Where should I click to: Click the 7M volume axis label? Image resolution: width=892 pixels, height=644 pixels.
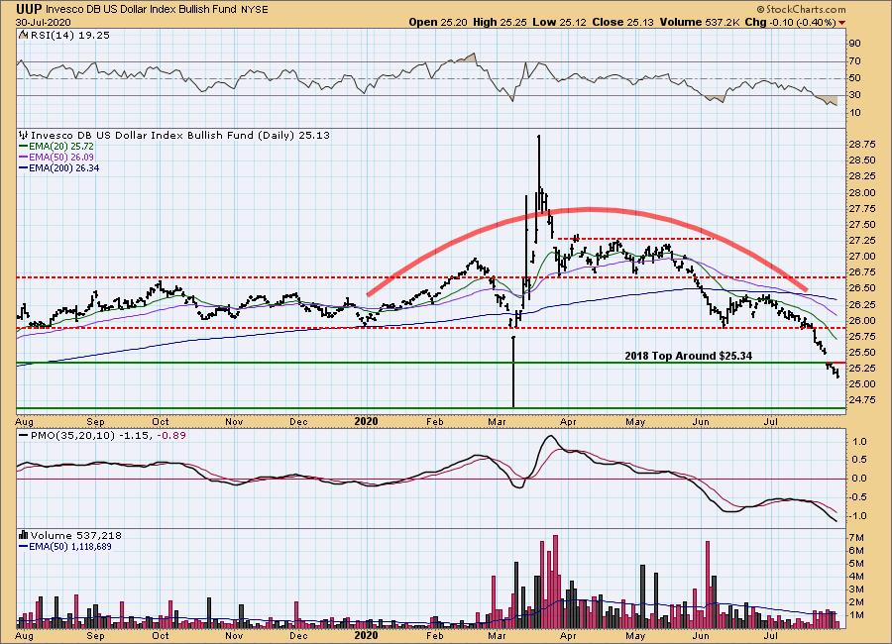856,538
